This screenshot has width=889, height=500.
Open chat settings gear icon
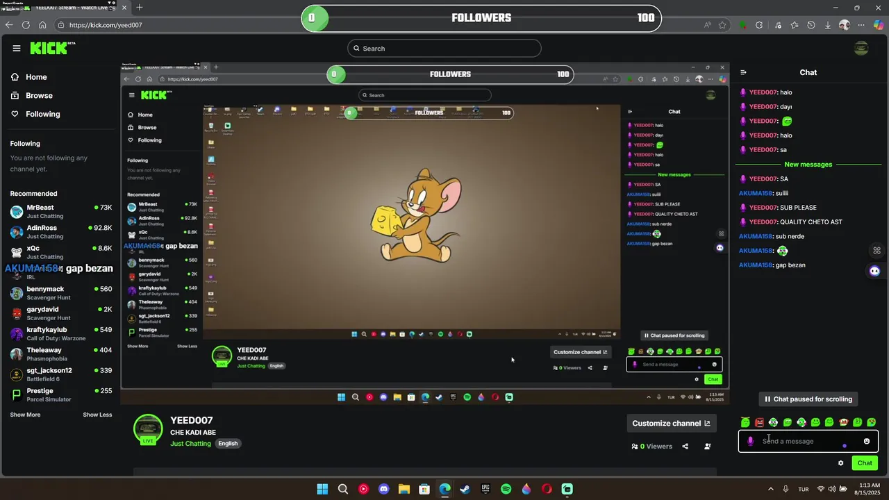point(840,463)
